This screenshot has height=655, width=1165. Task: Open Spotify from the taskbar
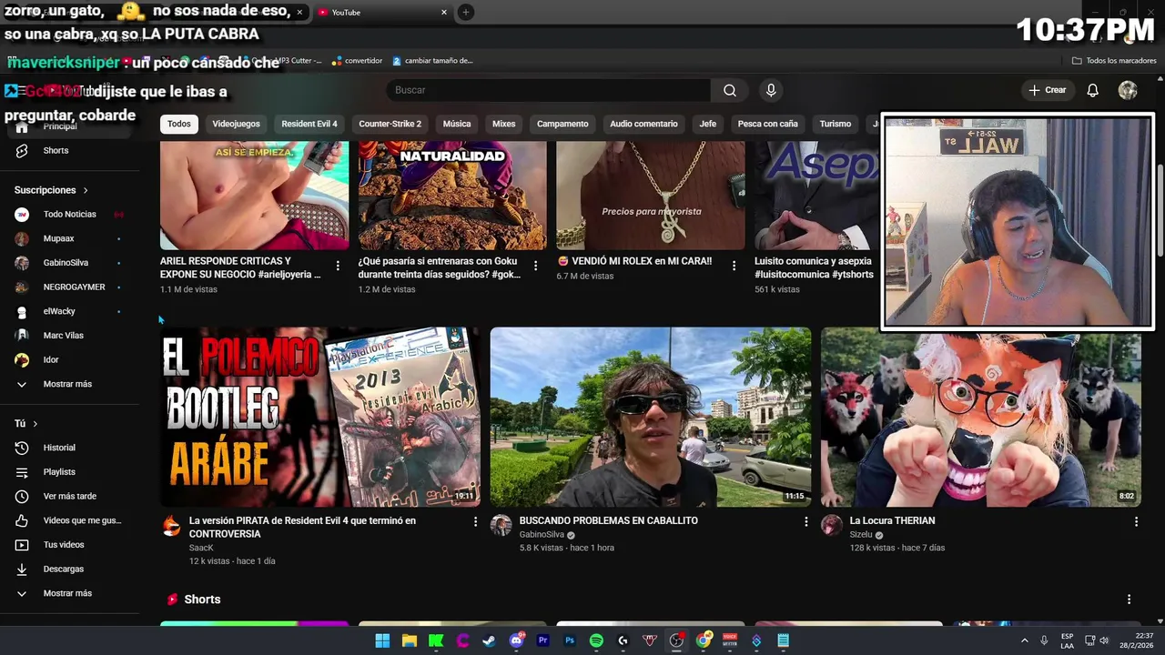596,640
